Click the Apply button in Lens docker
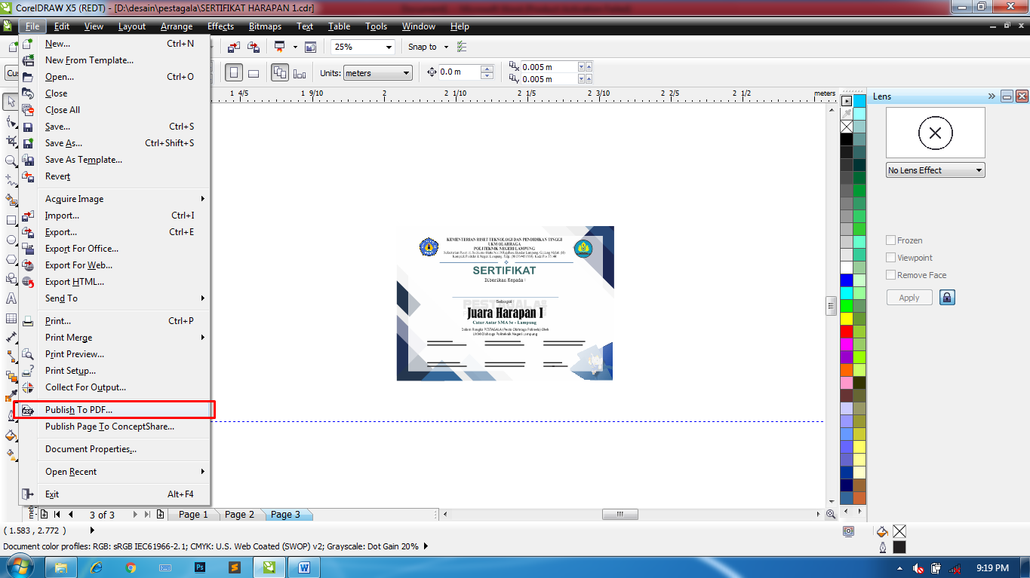This screenshot has width=1030, height=578. tap(909, 297)
